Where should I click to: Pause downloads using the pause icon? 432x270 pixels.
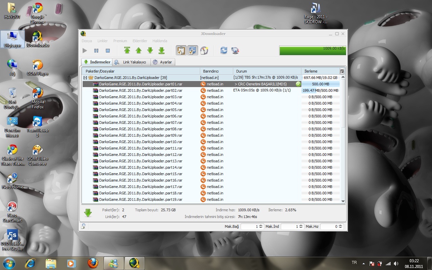[96, 51]
